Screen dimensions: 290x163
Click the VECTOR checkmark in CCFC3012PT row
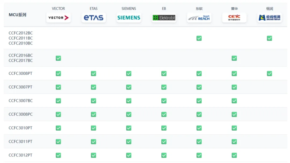point(59,155)
